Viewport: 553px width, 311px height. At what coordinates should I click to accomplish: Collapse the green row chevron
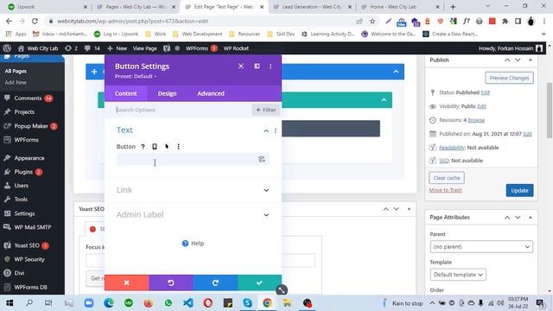pos(384,100)
